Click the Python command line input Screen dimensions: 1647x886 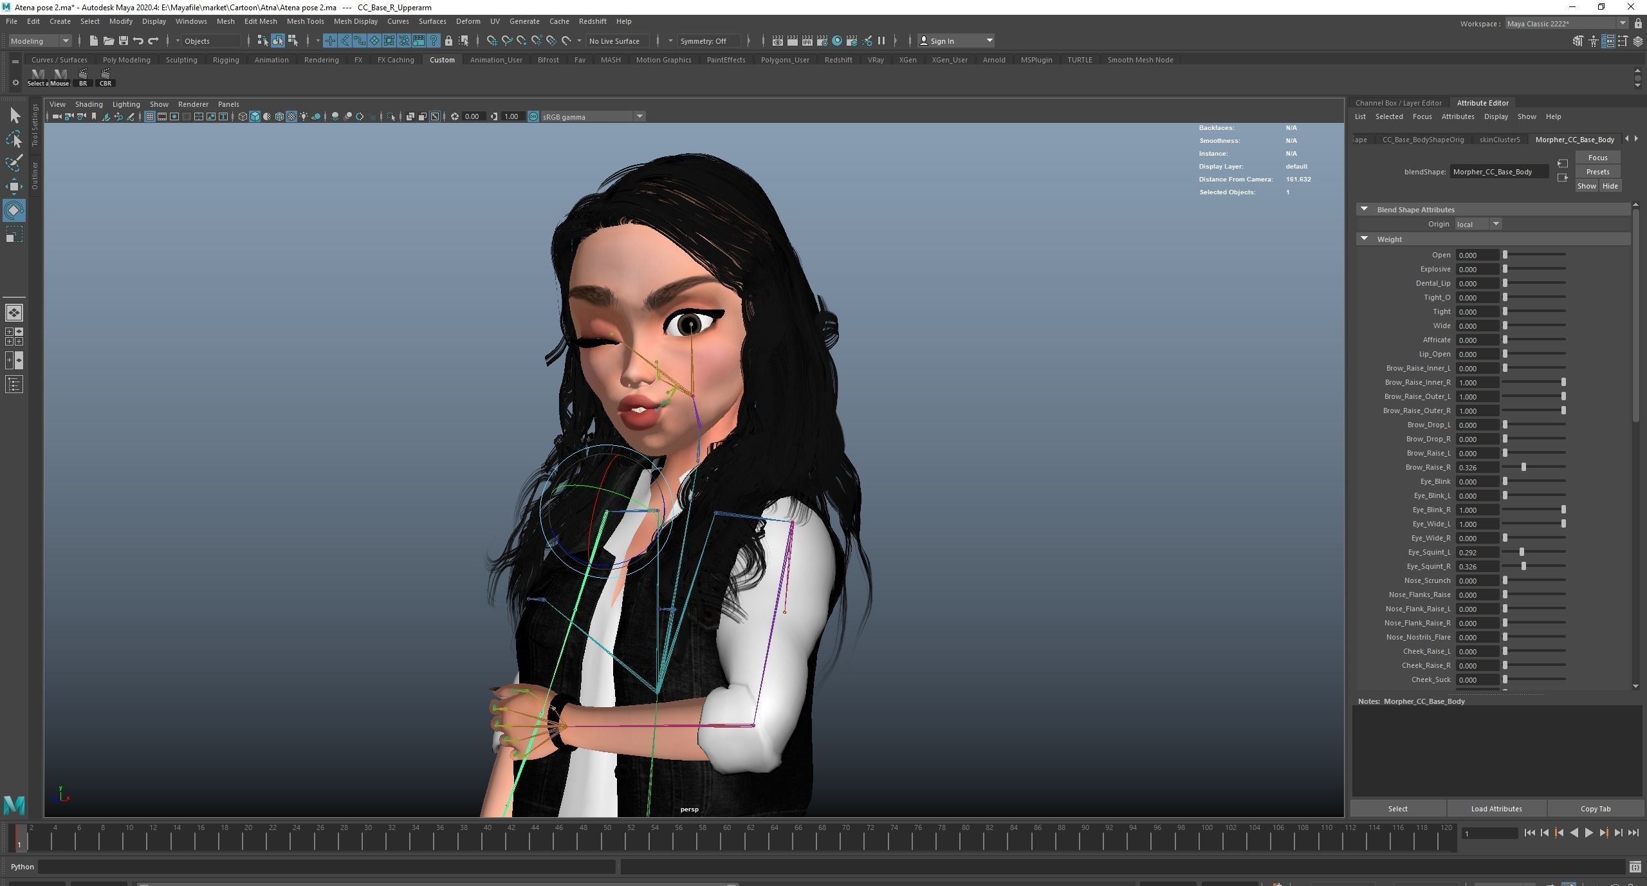pos(327,867)
